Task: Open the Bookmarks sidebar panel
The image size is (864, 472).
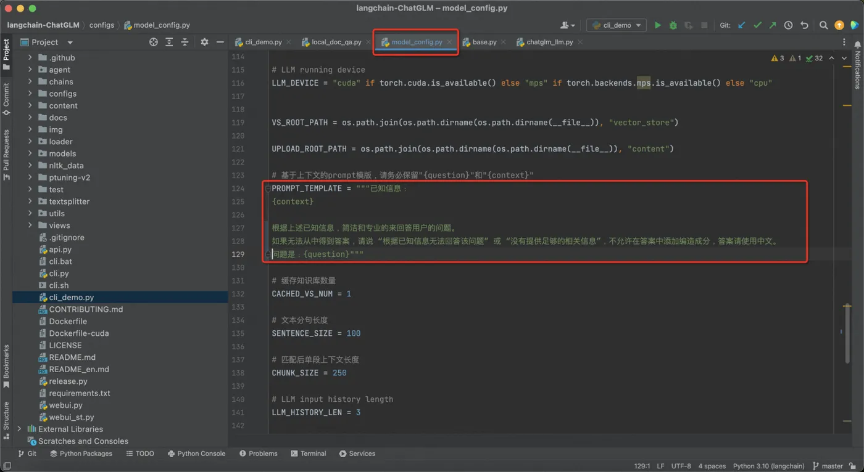Action: pyautogui.click(x=6, y=366)
